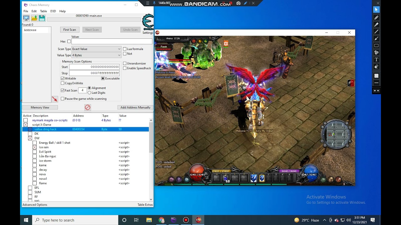Enable Speedhack checkbox
This screenshot has height=225, width=401.
click(x=125, y=68)
